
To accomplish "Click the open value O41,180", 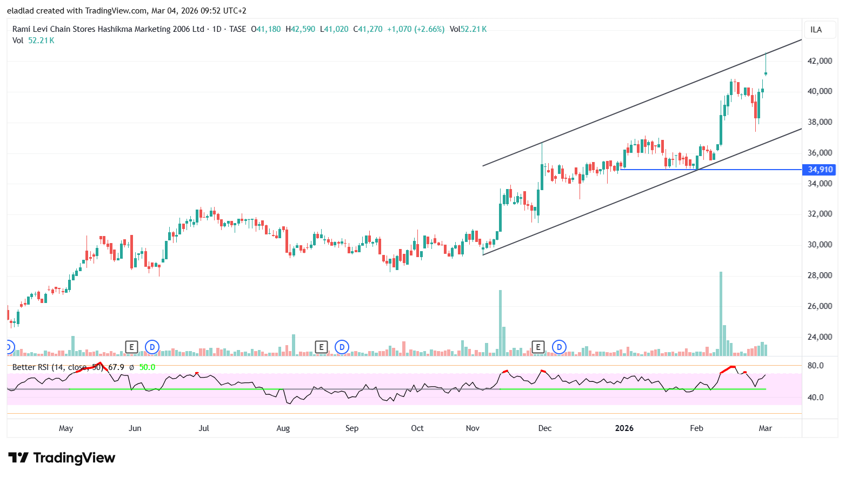I will (266, 29).
